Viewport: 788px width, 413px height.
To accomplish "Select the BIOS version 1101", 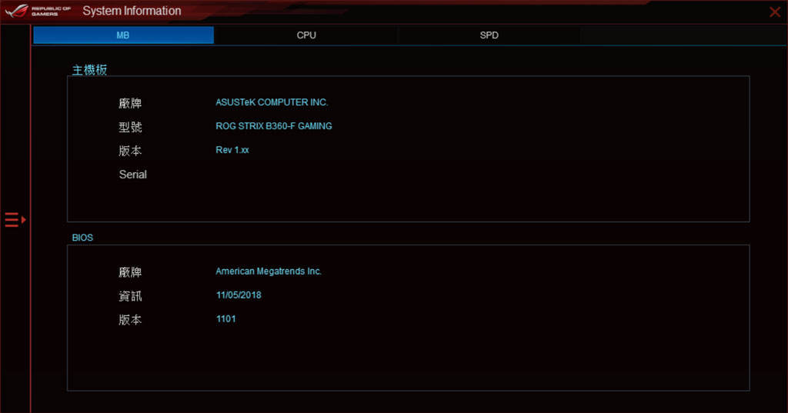I will coord(226,319).
